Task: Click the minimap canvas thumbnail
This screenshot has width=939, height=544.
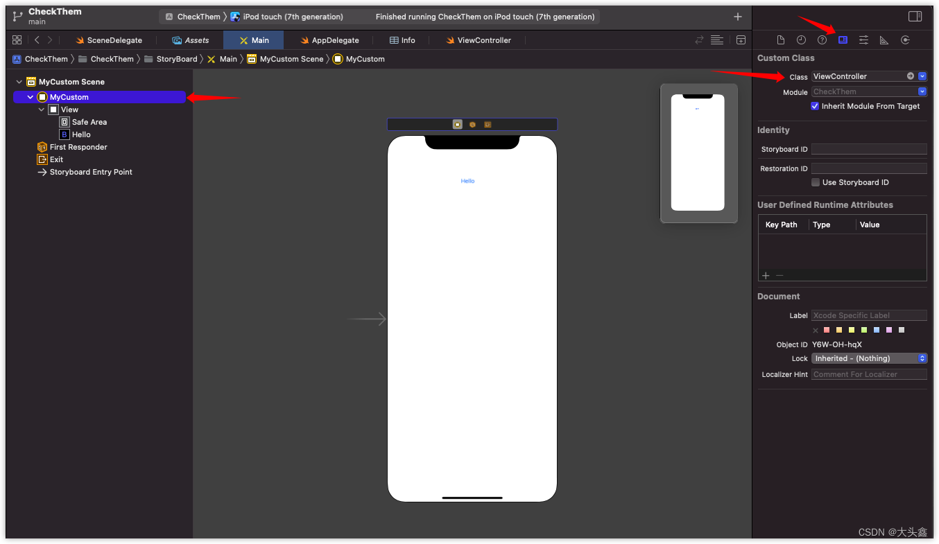Action: (x=698, y=153)
